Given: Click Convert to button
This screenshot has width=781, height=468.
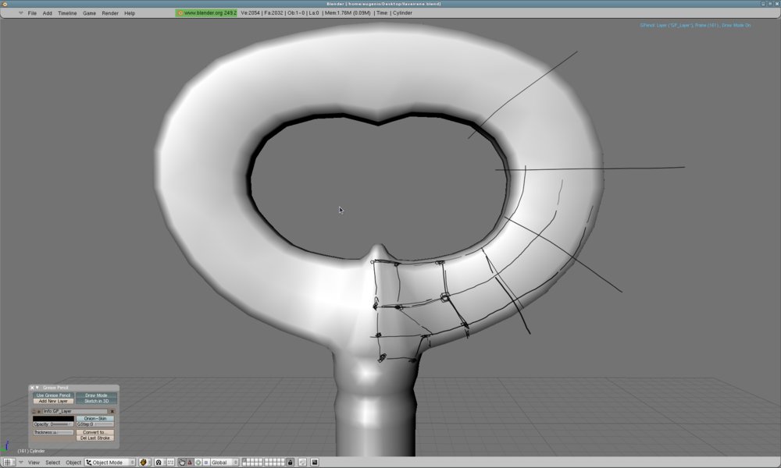Looking at the screenshot, I should pyautogui.click(x=95, y=432).
